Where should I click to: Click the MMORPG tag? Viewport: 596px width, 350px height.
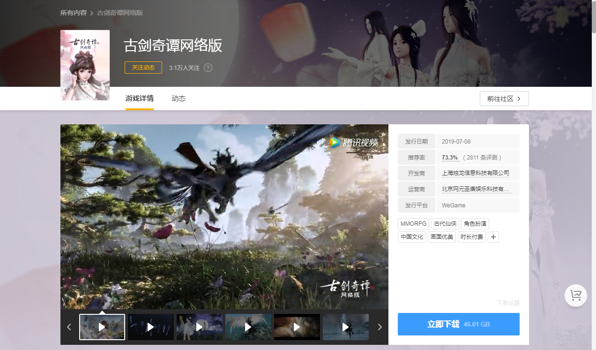point(414,224)
